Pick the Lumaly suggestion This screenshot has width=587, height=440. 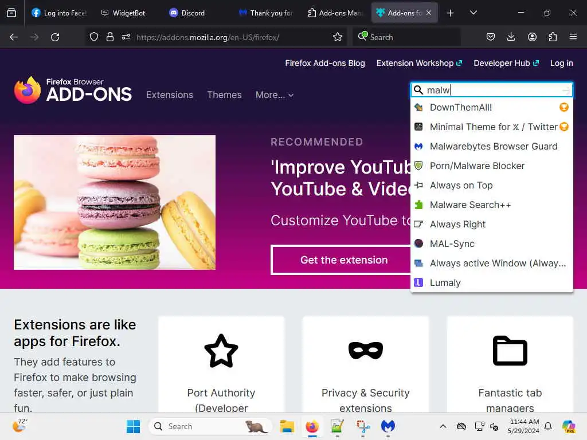(x=491, y=282)
